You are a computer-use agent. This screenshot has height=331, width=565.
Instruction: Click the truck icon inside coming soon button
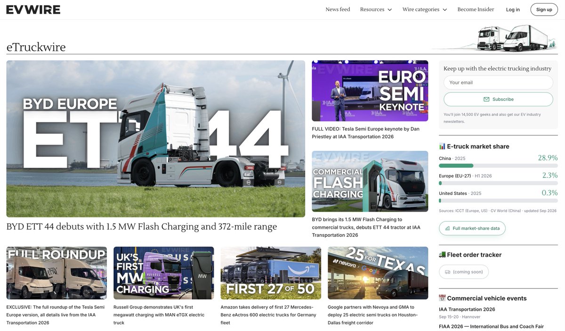pyautogui.click(x=447, y=272)
